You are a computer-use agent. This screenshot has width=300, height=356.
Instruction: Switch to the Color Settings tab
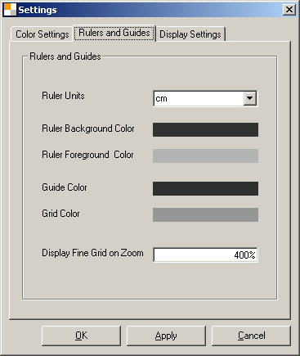click(42, 34)
